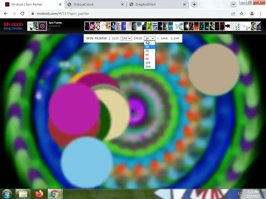Bookmark this page with the star icon

point(242,13)
